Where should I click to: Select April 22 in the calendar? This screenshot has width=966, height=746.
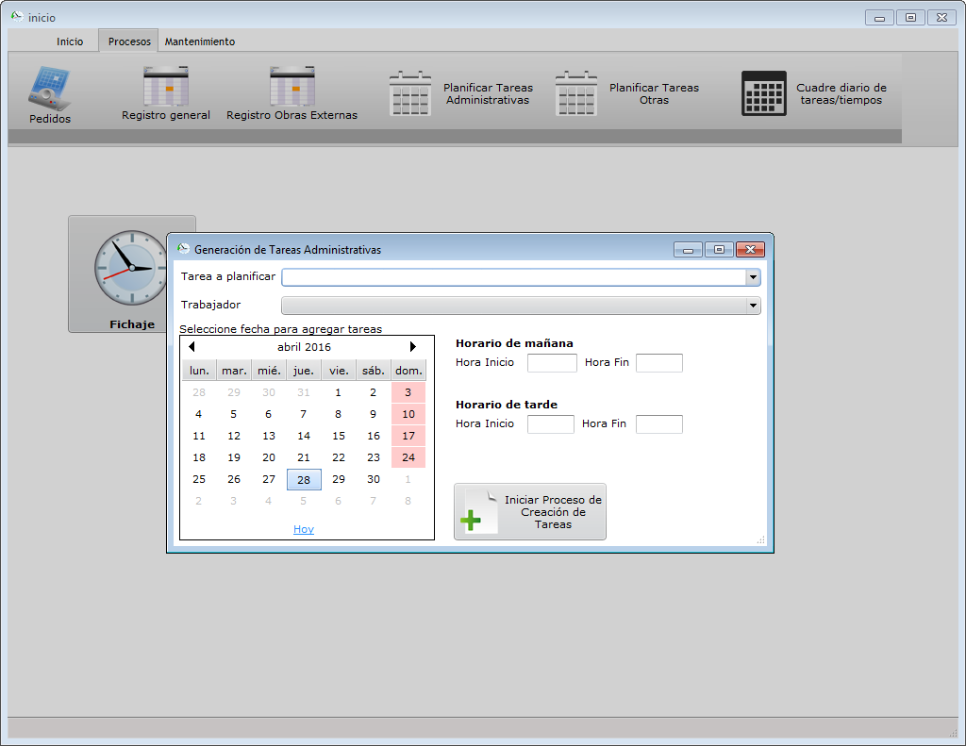pyautogui.click(x=339, y=457)
